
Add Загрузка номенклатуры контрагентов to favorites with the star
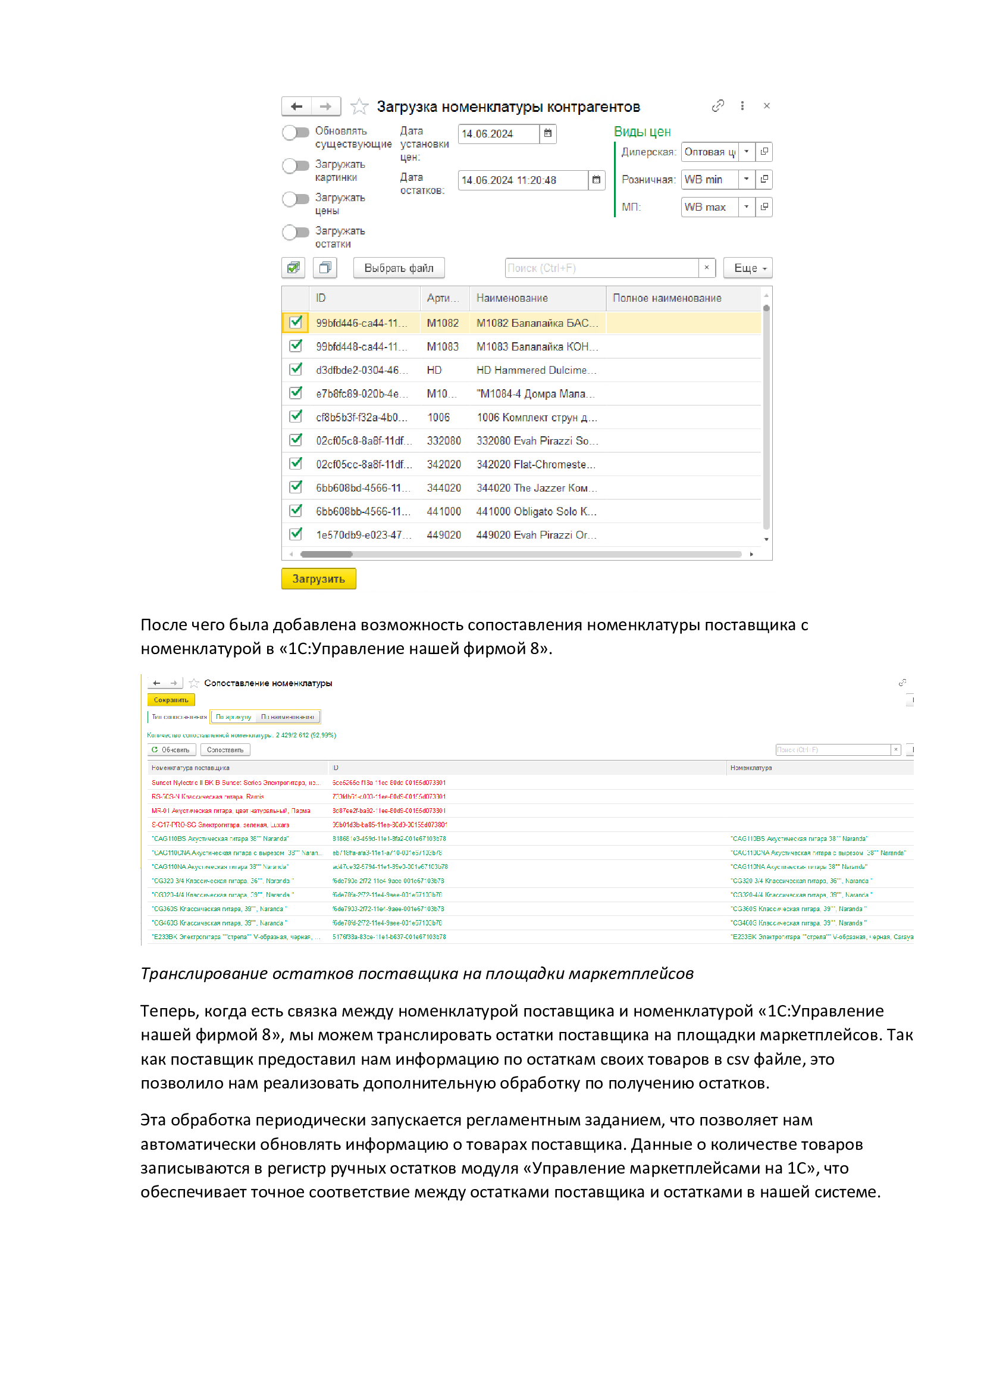[x=359, y=107]
